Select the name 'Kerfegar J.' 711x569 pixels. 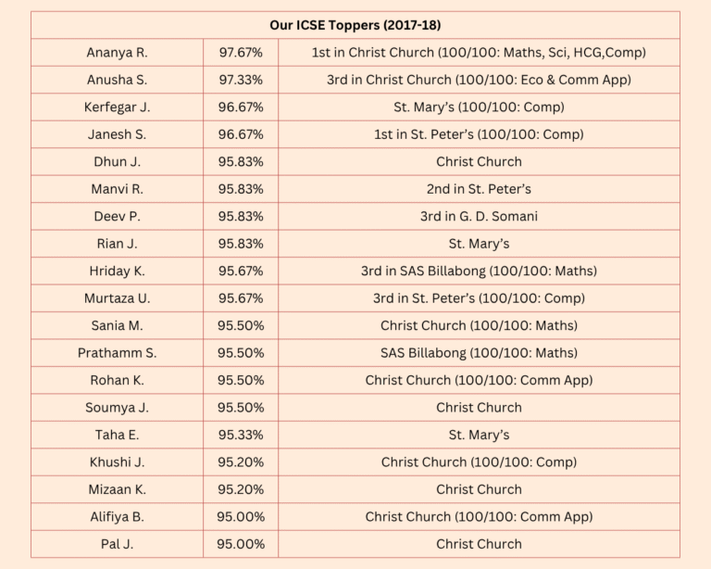pos(117,107)
